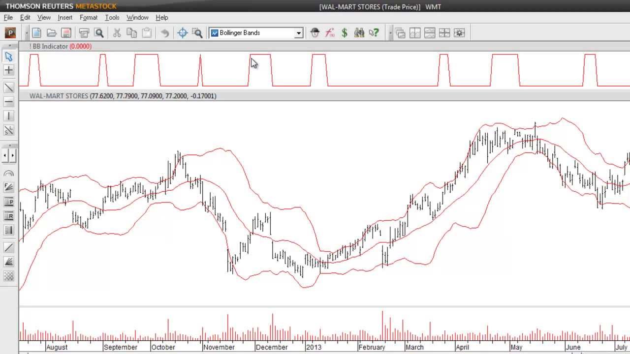This screenshot has width=630, height=354.
Task: Create a new chart document
Action: (36, 33)
